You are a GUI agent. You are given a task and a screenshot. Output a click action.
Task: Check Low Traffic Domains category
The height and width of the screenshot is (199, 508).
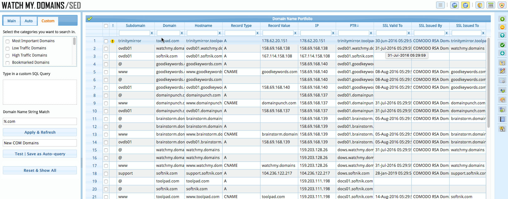pos(8,48)
